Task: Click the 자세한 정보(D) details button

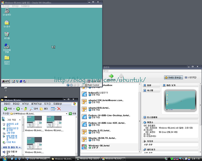Action: point(173,77)
